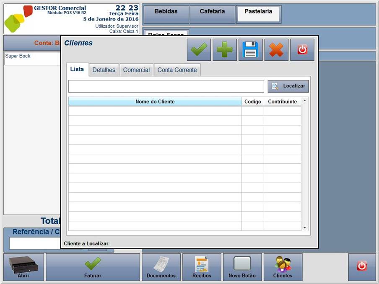The image size is (379, 284).
Task: Open the cash drawer with Abrir
Action: 23,267
